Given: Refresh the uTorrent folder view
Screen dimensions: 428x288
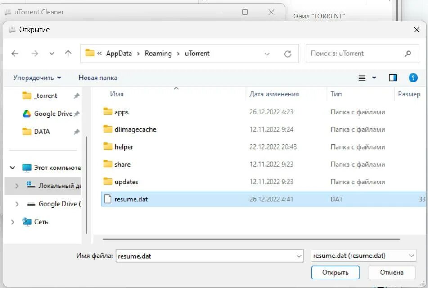Looking at the screenshot, I should point(288,54).
